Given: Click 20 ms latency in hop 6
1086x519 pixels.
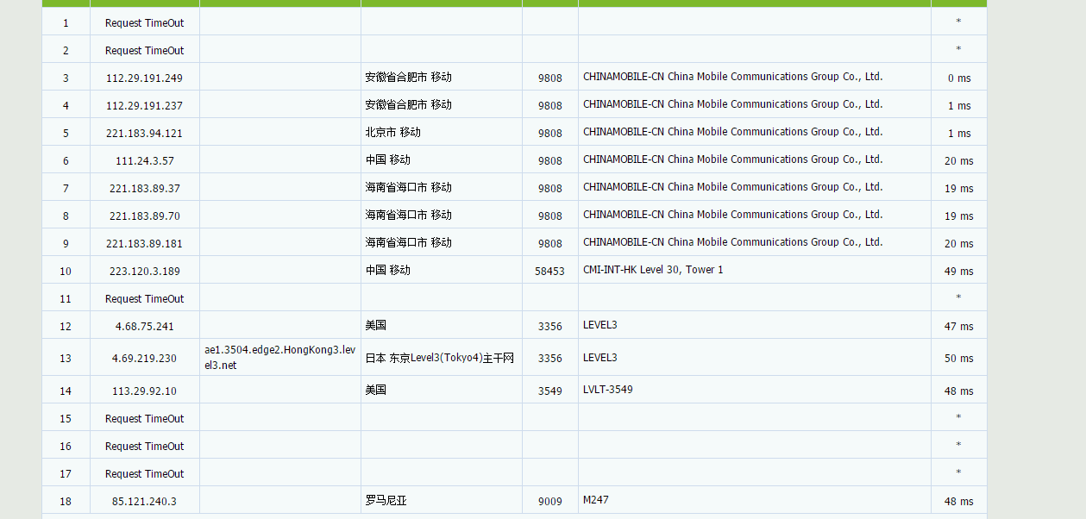Looking at the screenshot, I should [958, 160].
